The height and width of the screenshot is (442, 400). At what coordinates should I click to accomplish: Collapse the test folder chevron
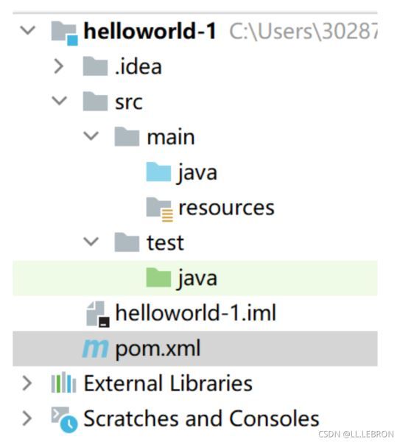[x=91, y=242]
